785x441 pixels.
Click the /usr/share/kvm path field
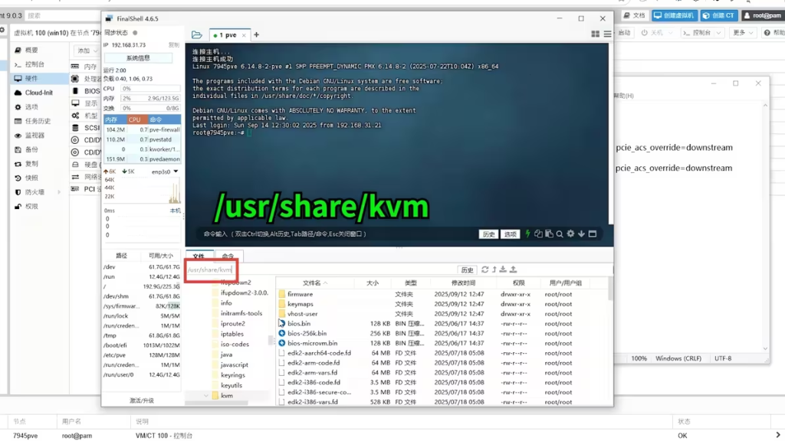(x=211, y=269)
